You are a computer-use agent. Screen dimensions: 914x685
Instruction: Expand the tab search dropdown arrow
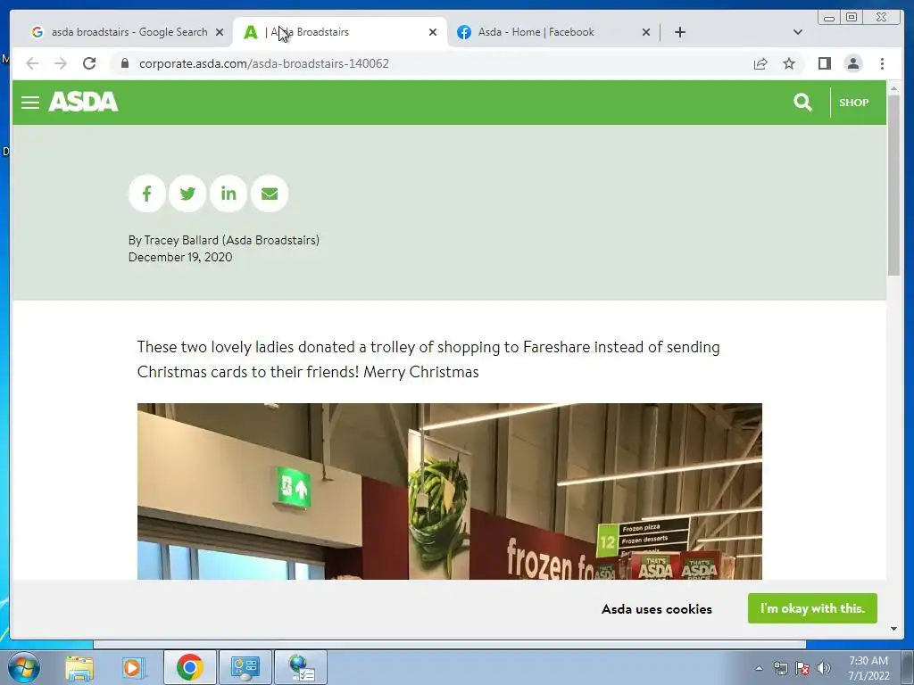click(x=798, y=32)
